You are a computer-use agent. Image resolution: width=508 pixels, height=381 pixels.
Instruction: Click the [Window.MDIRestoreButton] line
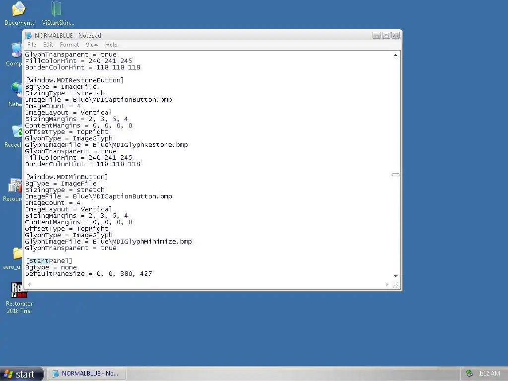point(74,80)
